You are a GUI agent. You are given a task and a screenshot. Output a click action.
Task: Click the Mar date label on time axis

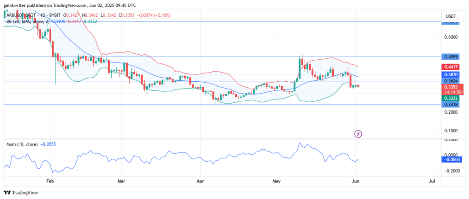(x=122, y=181)
